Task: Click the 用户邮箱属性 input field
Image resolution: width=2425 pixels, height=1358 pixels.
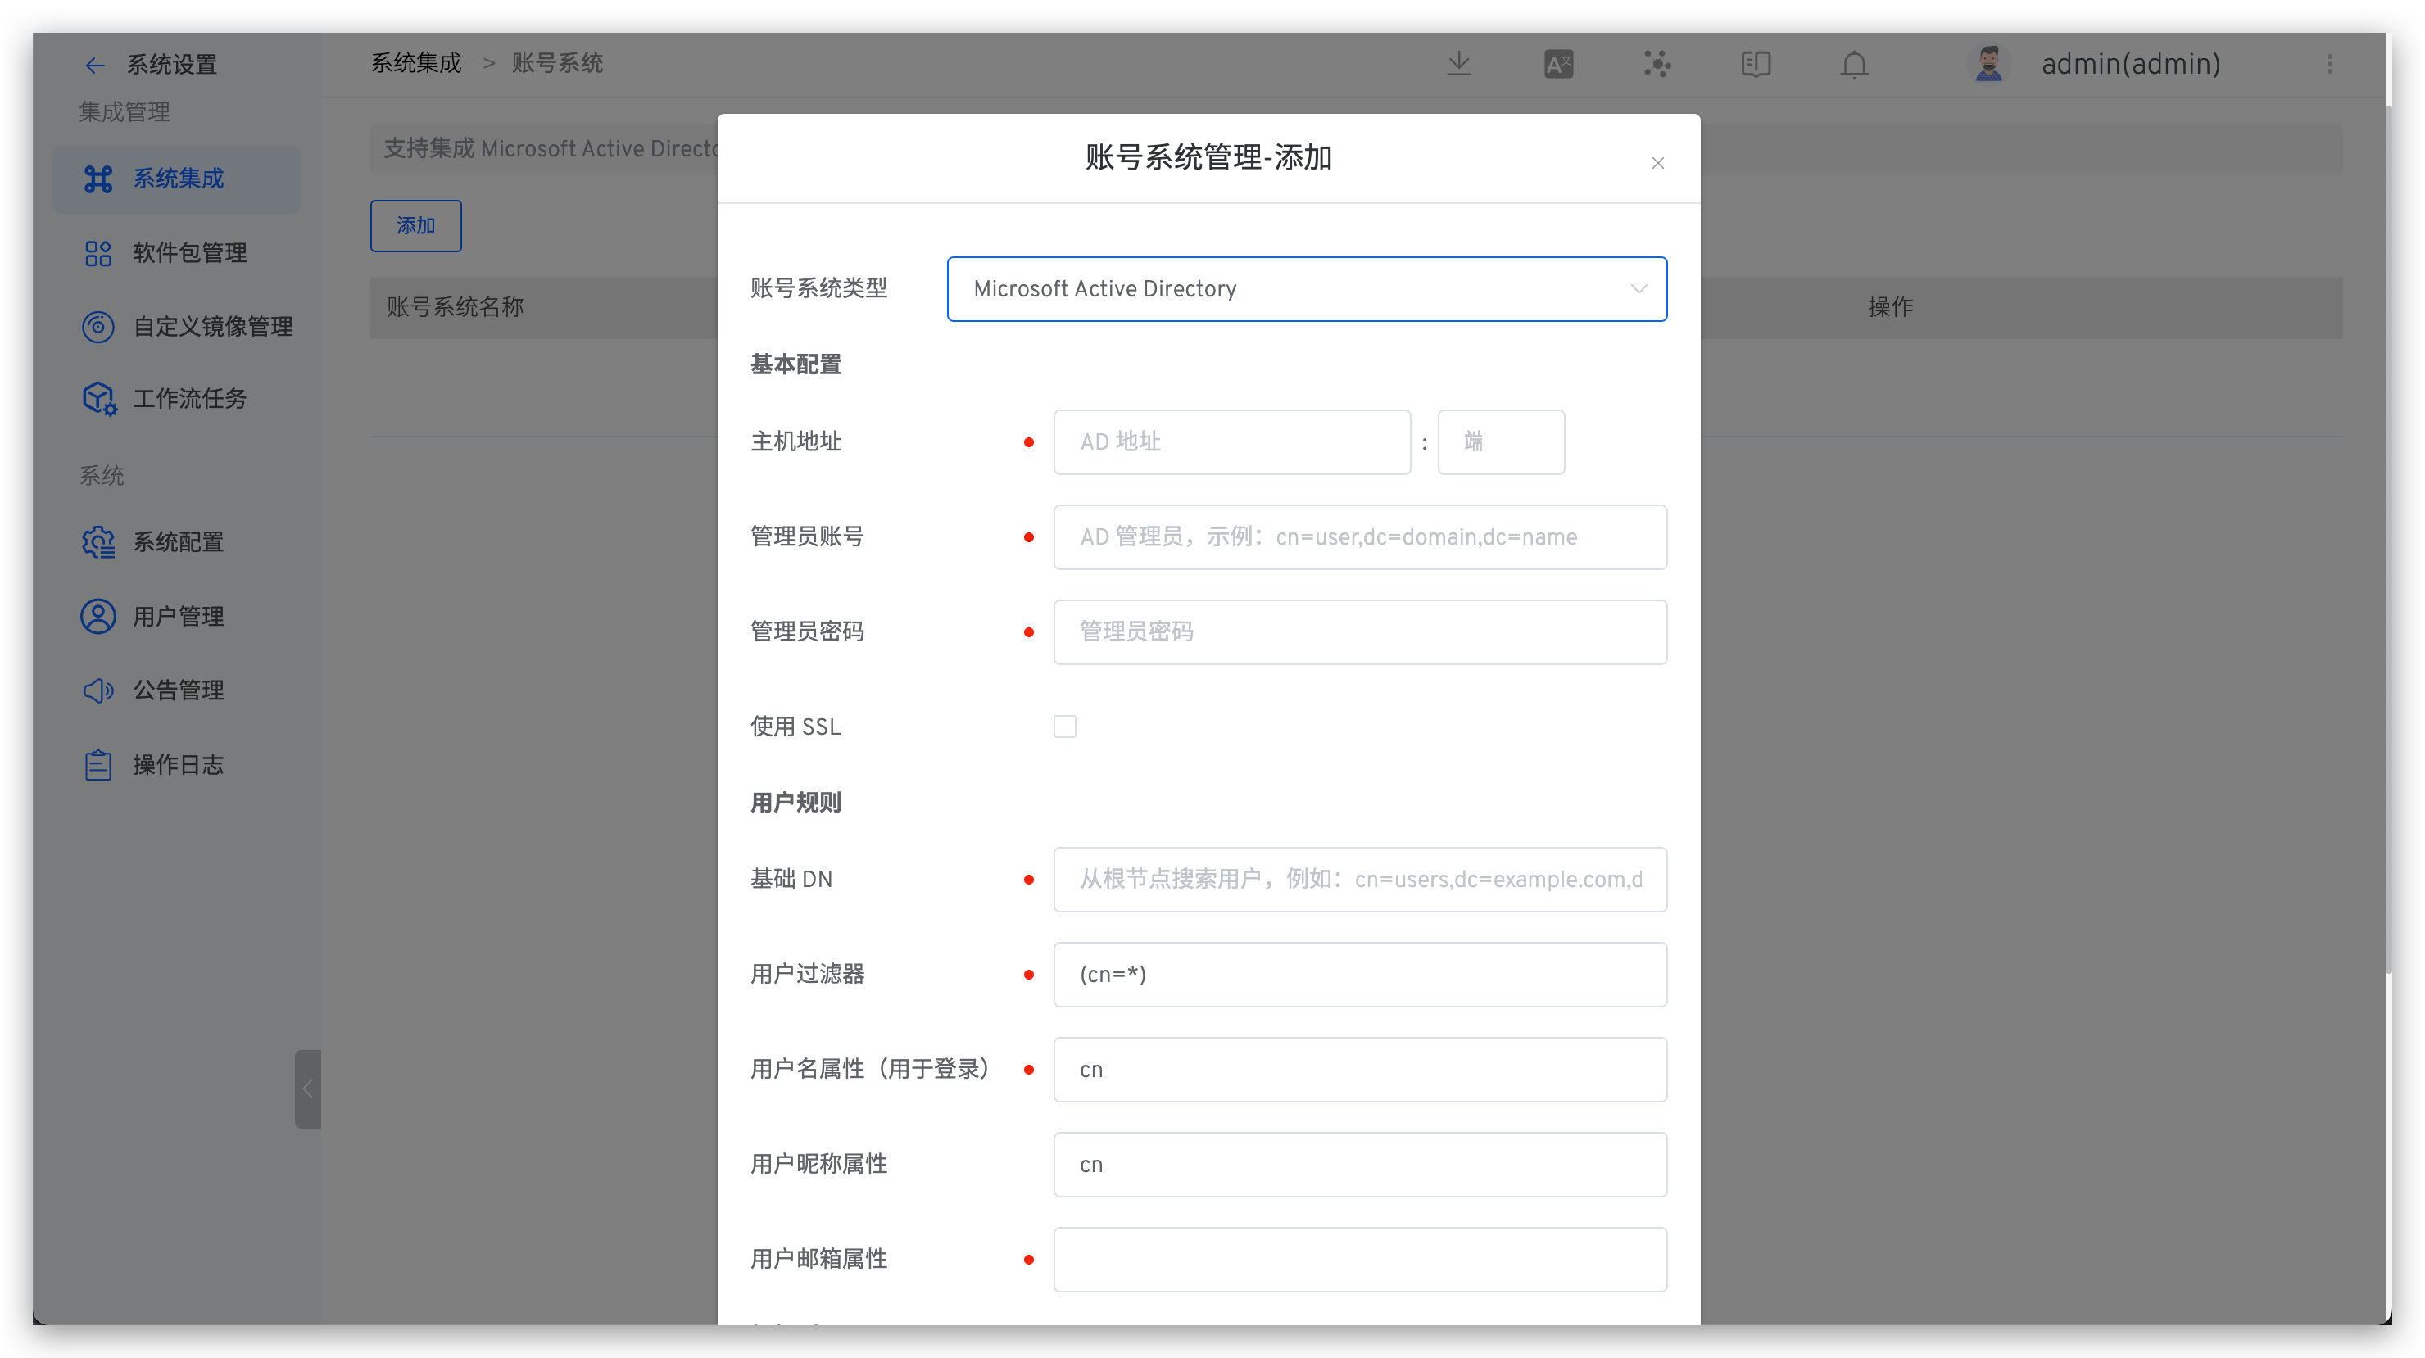Action: [1359, 1259]
